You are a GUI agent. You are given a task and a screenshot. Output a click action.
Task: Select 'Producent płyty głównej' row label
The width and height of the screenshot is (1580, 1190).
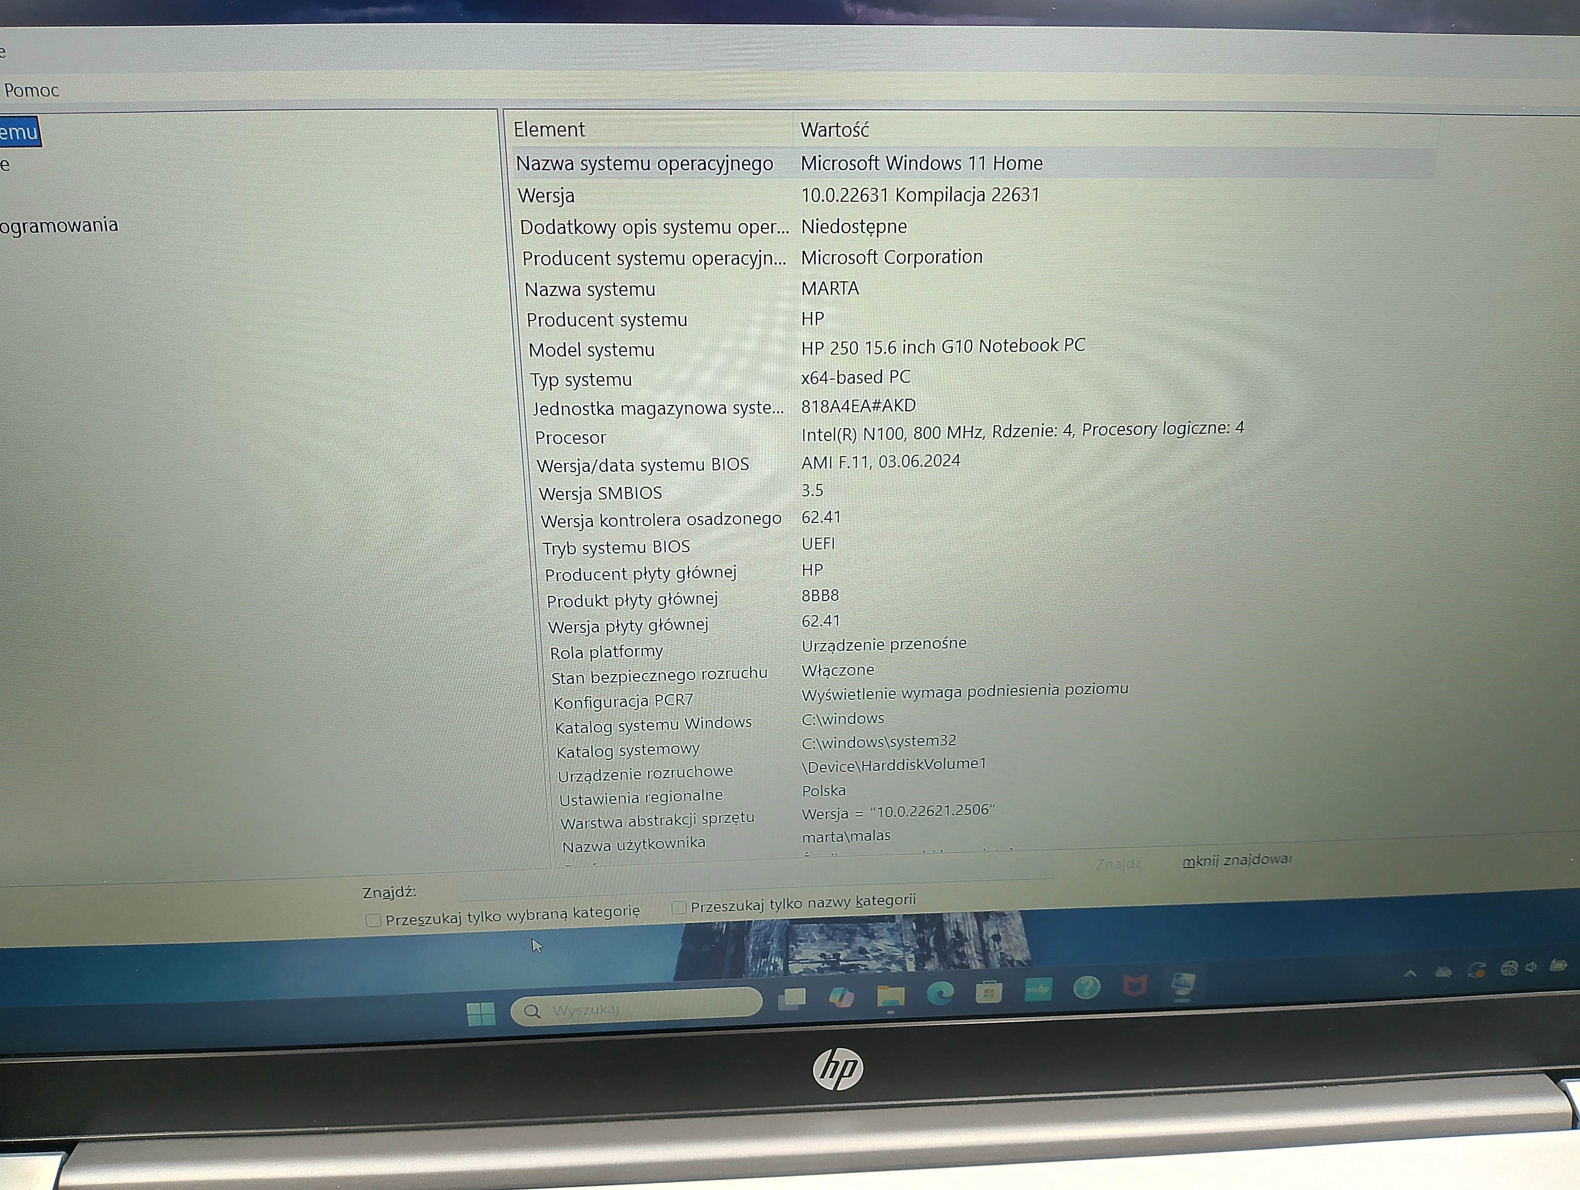pos(640,574)
